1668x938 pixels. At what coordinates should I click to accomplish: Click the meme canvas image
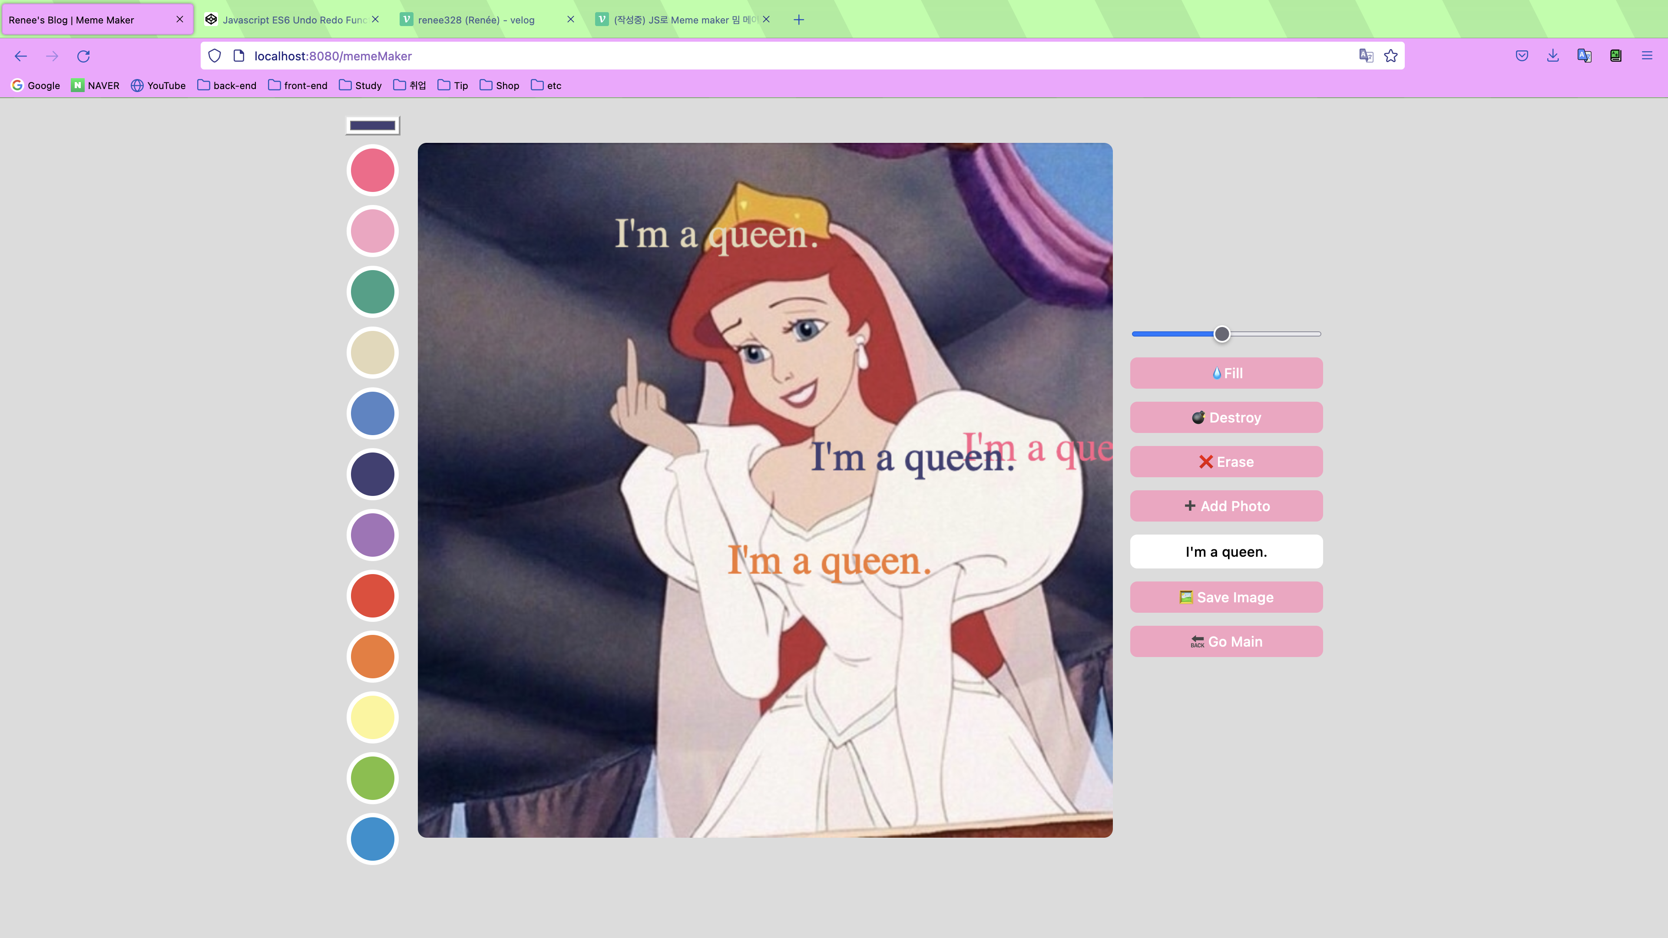[764, 490]
